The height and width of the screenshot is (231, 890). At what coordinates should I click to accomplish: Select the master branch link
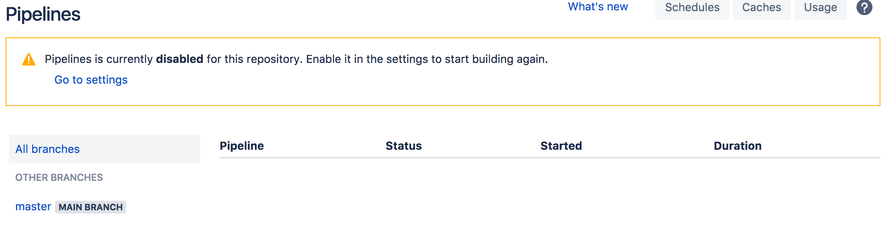[x=33, y=207]
